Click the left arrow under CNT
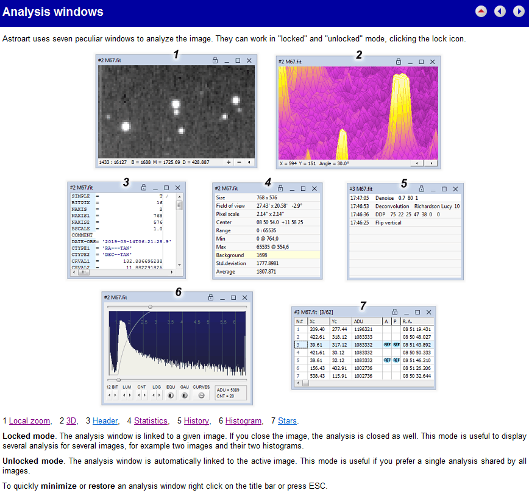This screenshot has width=529, height=493. point(139,395)
